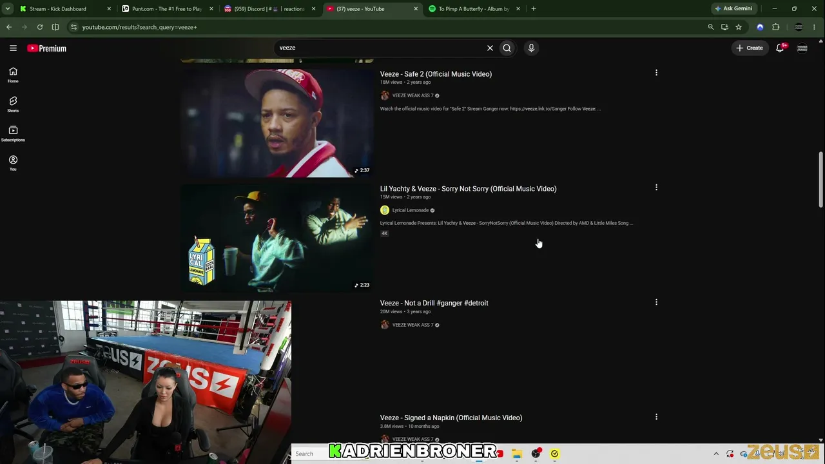Open Lil Yachty & Veeze - Sorry Not Sorry title
This screenshot has width=825, height=464.
pyautogui.click(x=468, y=189)
